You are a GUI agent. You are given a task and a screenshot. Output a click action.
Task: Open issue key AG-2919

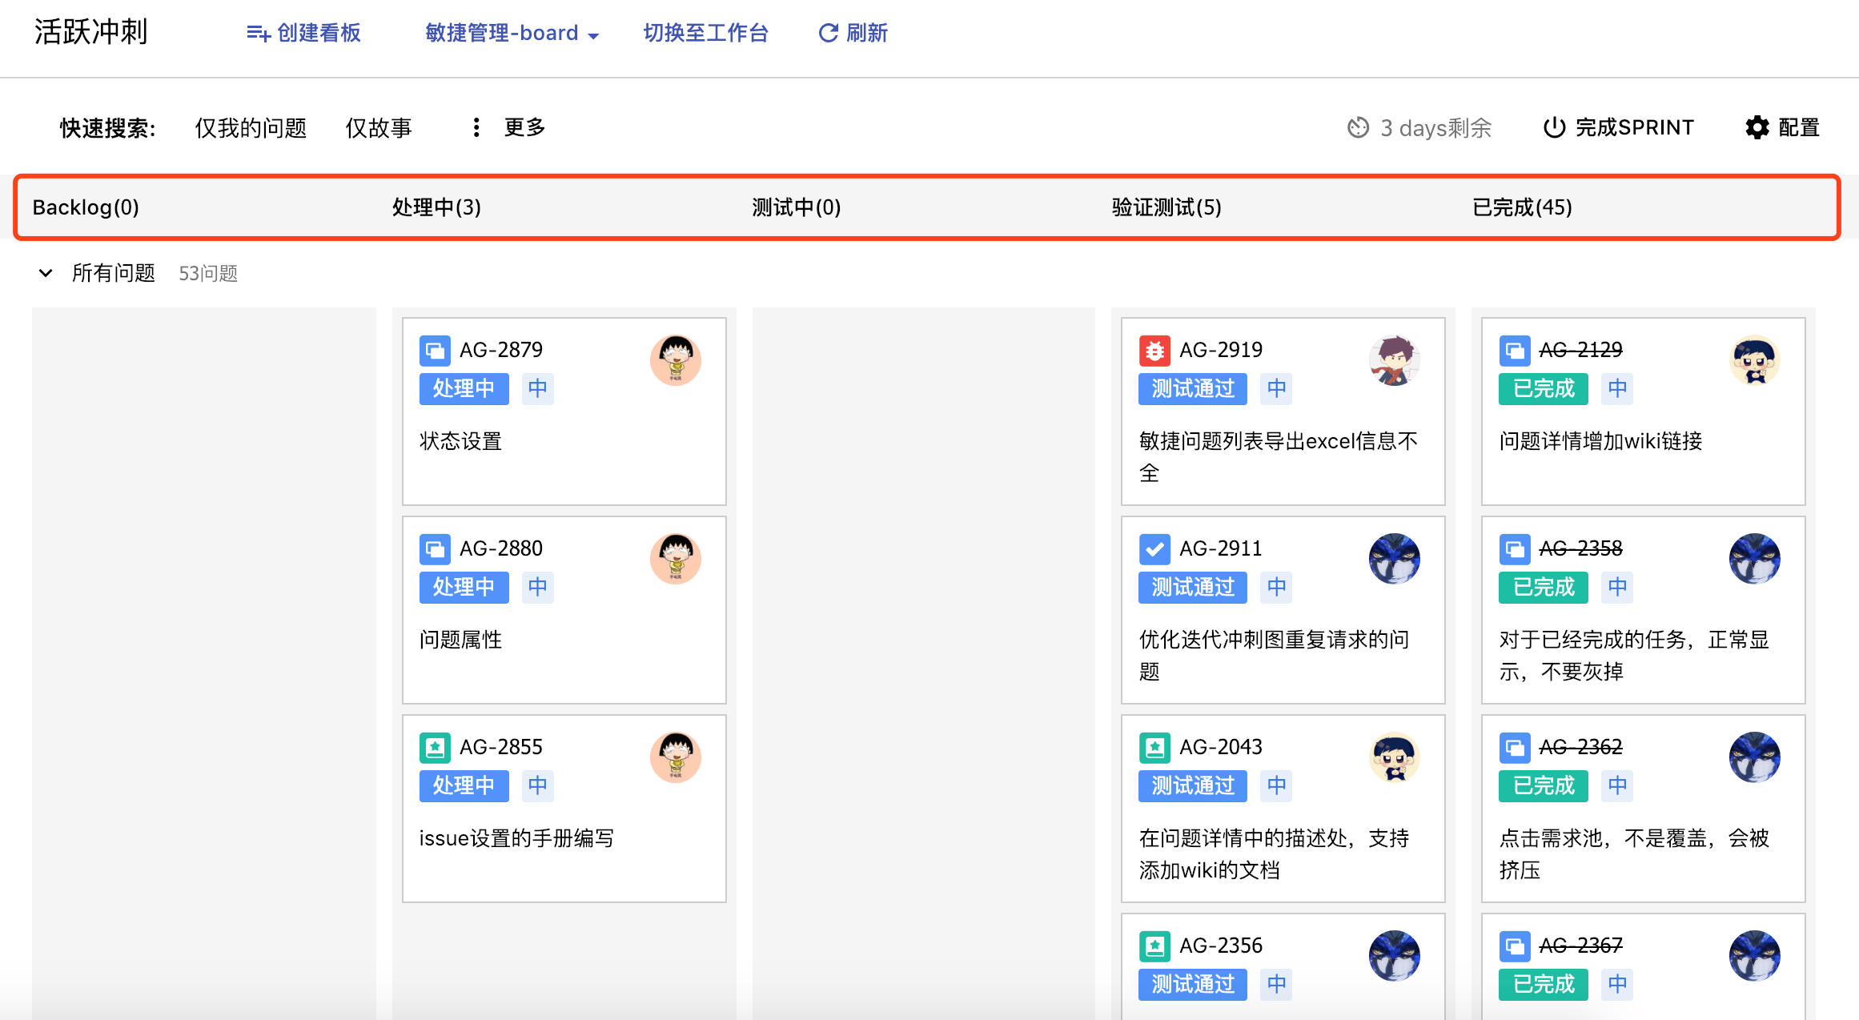(1221, 350)
